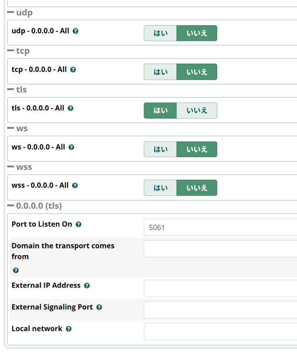Image resolution: width=297 pixels, height=354 pixels.
Task: Click help icon next to wss - 0.0.0.0 - All
Action: pyautogui.click(x=75, y=186)
